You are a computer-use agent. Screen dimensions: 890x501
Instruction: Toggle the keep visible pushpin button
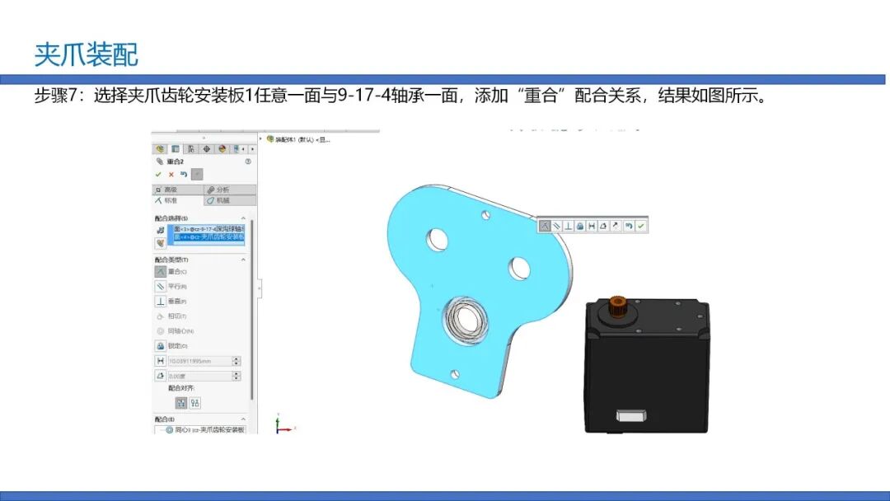tap(197, 174)
